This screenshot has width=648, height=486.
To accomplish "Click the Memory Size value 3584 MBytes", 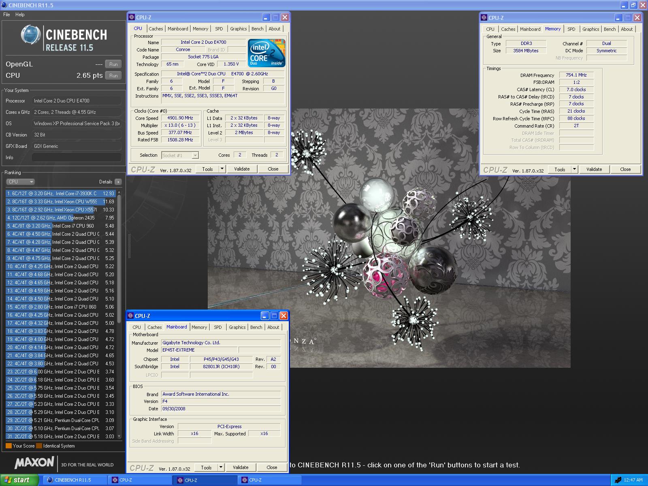I will [x=526, y=51].
